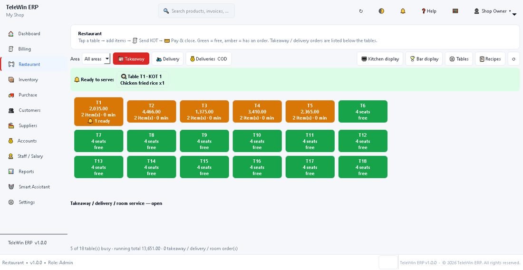This screenshot has width=523, height=270.
Task: Click the calculator icon beside Help
Action: [x=455, y=11]
